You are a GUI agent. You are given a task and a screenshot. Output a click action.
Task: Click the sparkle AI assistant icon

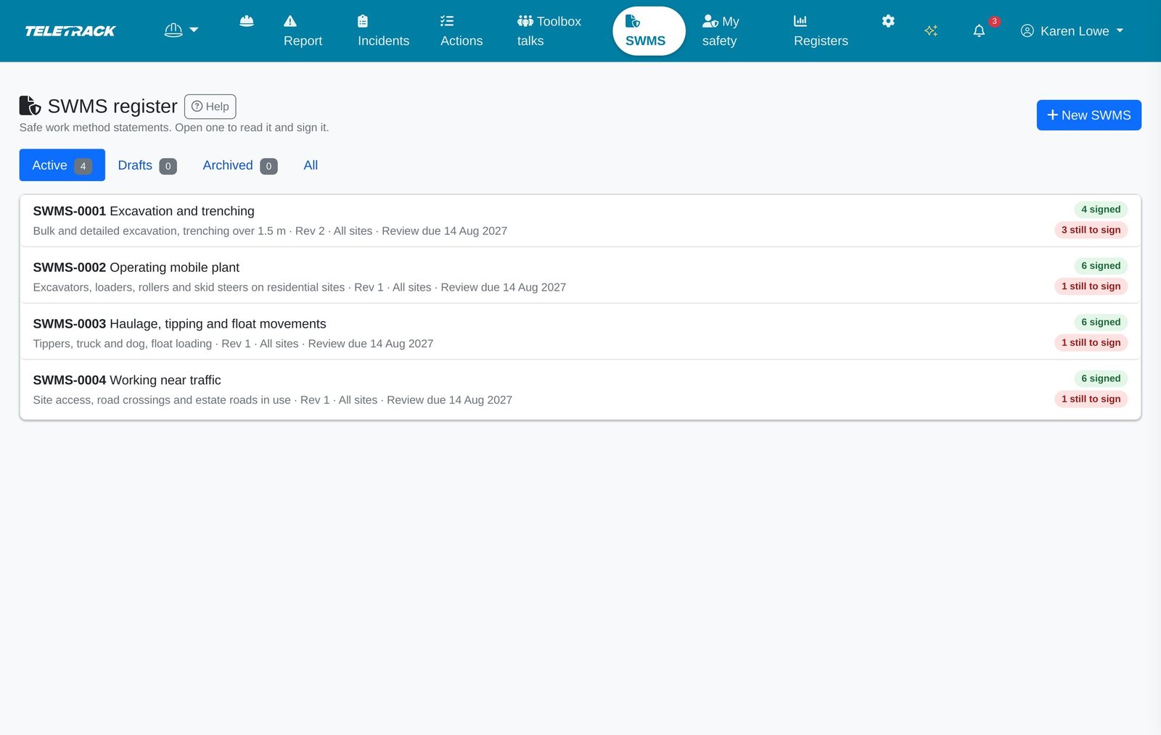931,30
